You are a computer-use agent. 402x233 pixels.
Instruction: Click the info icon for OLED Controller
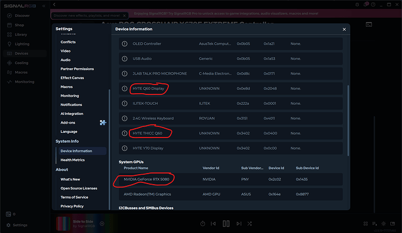pos(125,44)
